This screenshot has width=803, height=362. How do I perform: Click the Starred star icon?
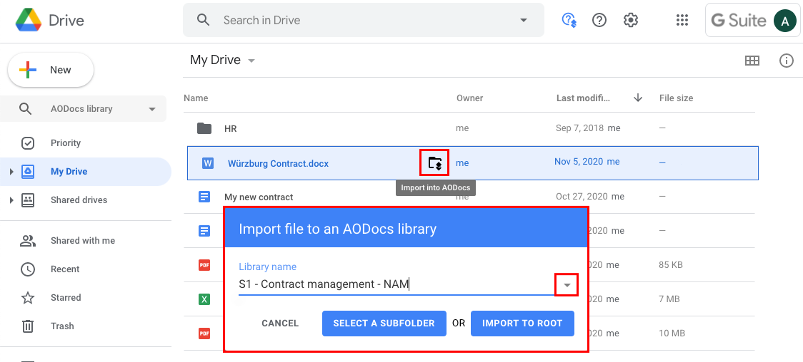[x=28, y=298]
